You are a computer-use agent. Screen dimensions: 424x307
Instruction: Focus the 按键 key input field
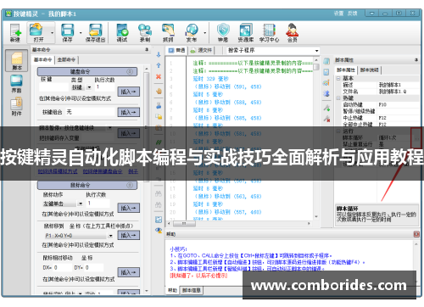coord(53,87)
